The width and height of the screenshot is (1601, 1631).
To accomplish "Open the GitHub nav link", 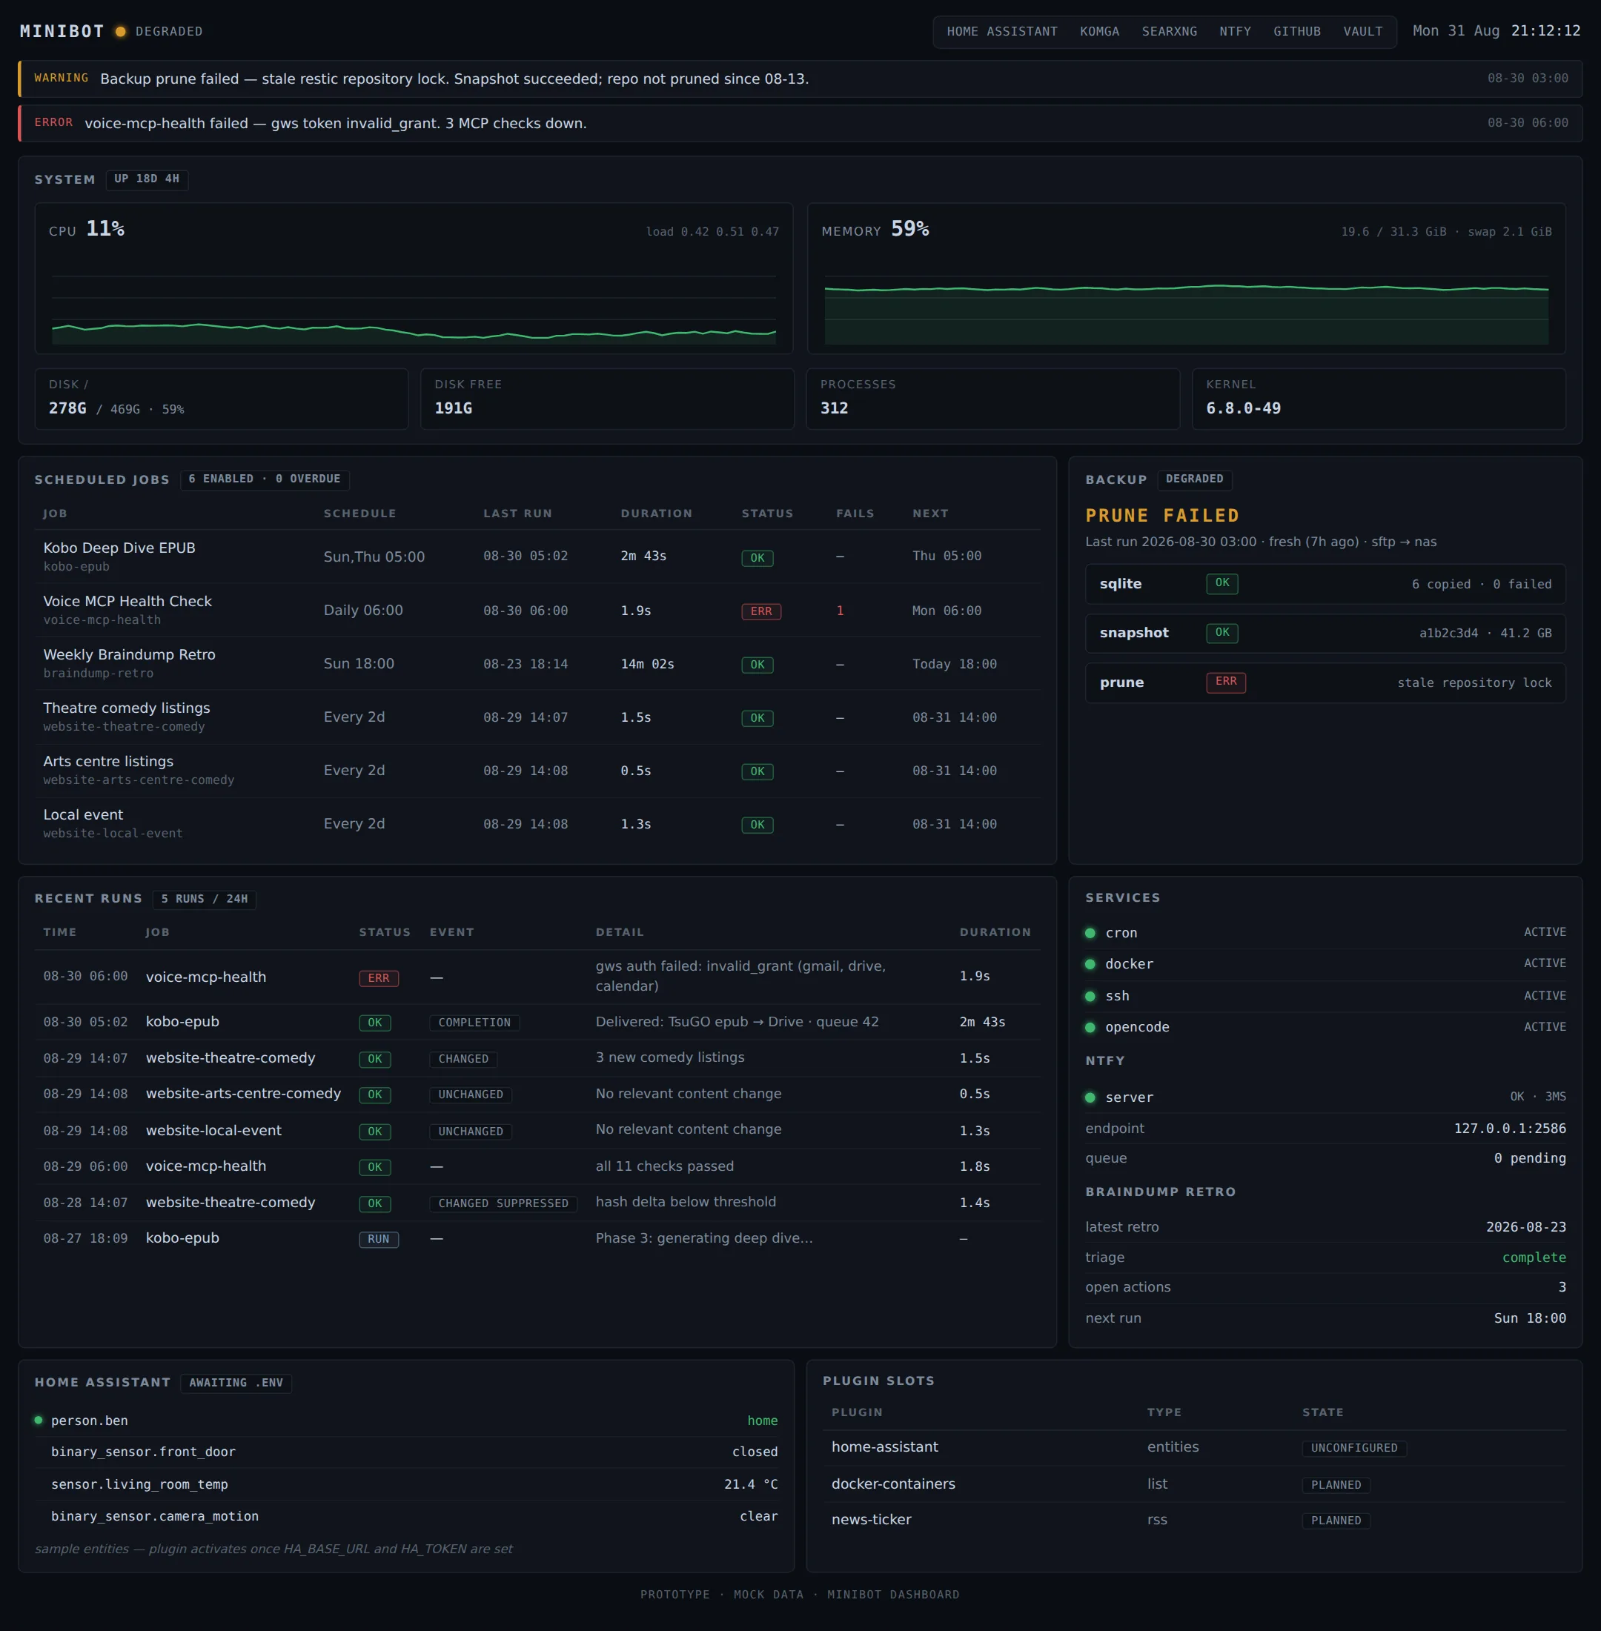I will [1296, 31].
